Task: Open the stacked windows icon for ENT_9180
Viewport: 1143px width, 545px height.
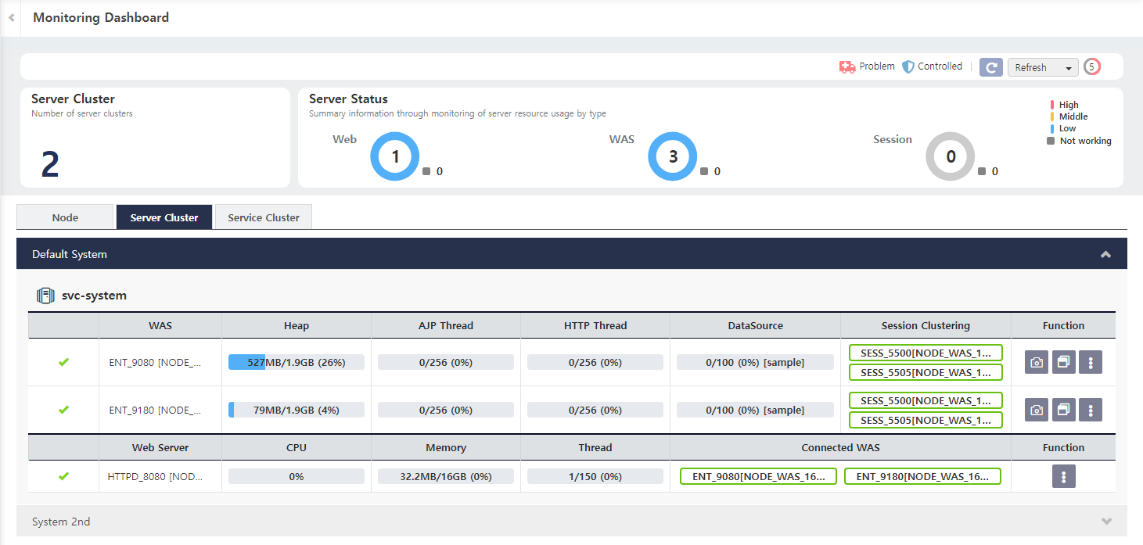Action: (x=1063, y=409)
